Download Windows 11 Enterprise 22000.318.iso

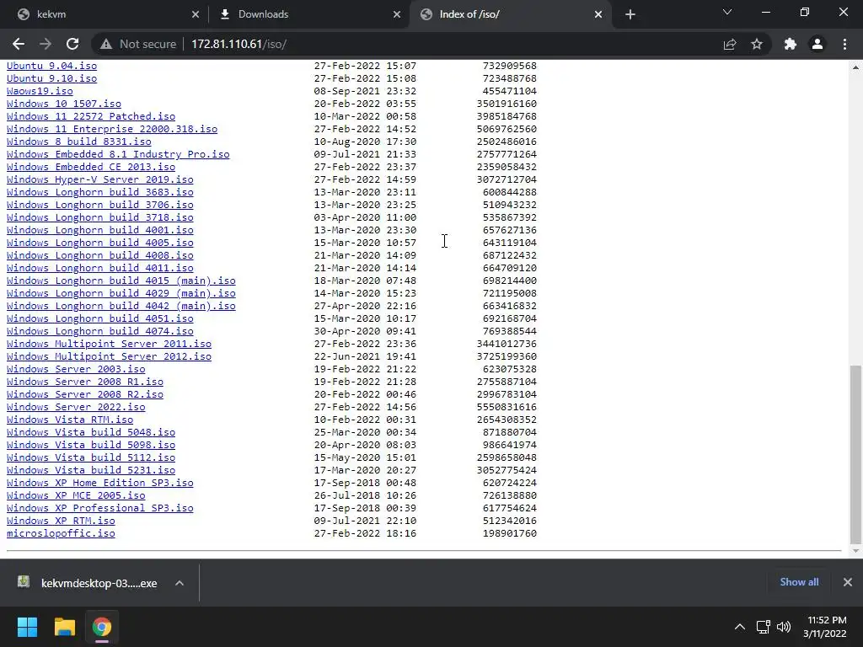pyautogui.click(x=112, y=129)
